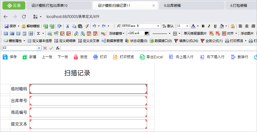Image resolution: width=257 pixels, height=132 pixels.
Task: Click the cell lock padlock icon
Action: click(233, 26)
